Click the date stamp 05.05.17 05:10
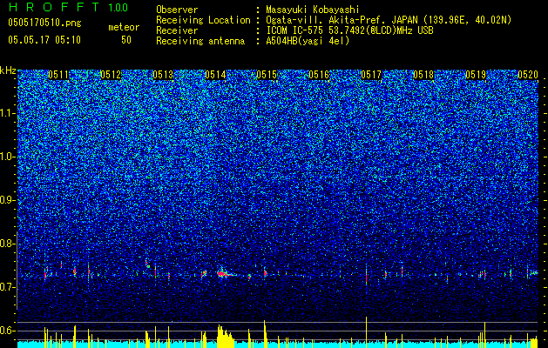548x348 pixels. (44, 40)
